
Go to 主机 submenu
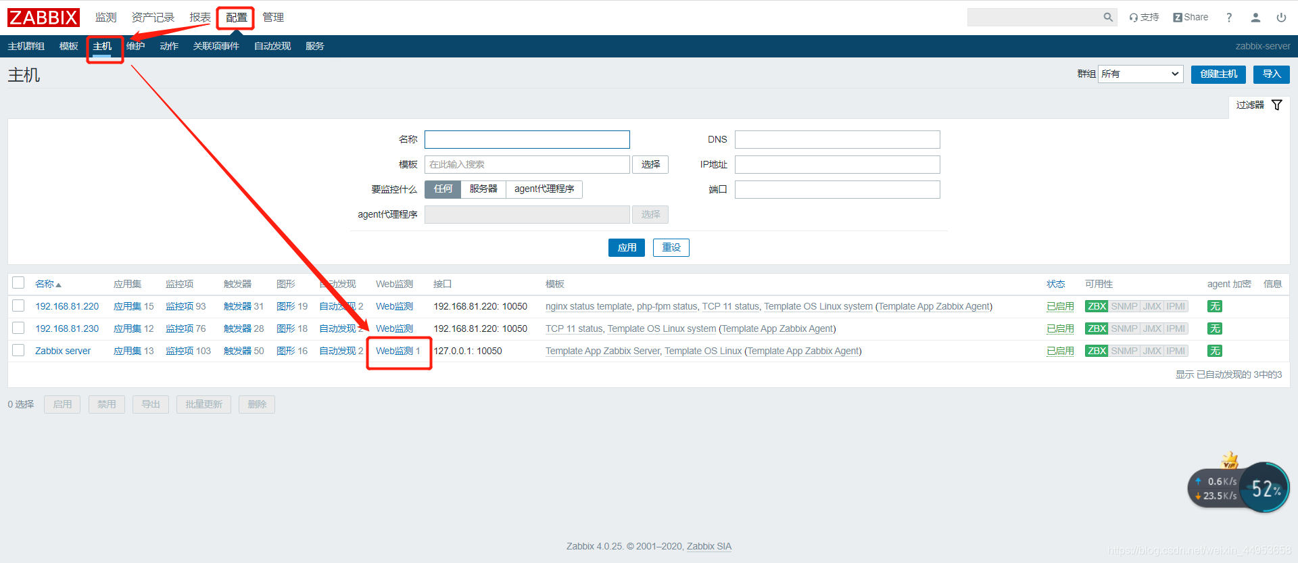(102, 47)
